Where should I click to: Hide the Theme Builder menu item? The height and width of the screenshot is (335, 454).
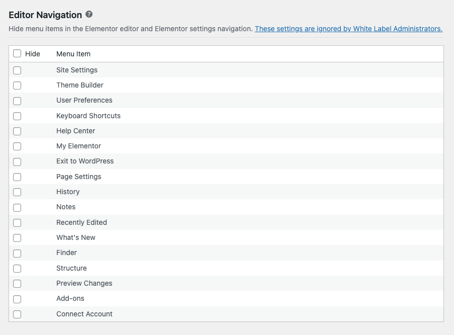(x=17, y=86)
